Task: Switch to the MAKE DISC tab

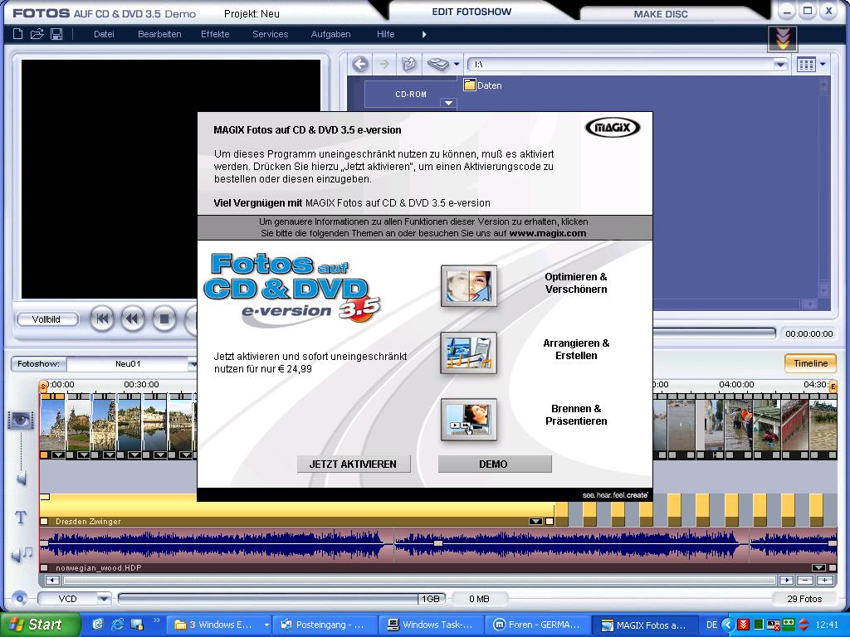Action: (661, 14)
